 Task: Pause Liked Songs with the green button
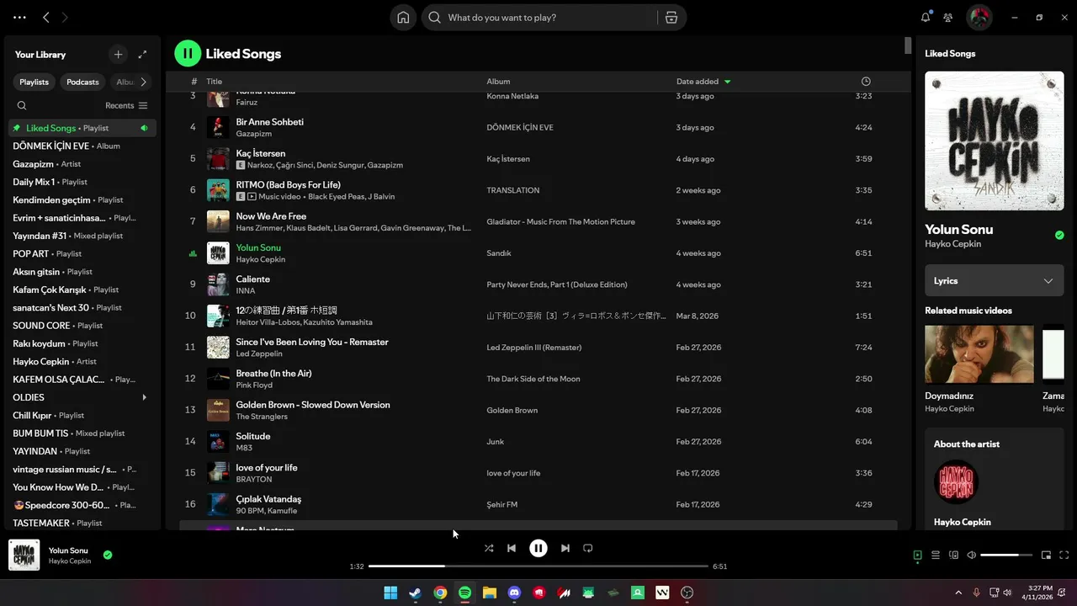188,53
